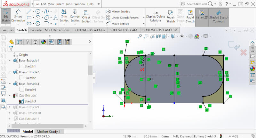Open the Display/Delete Relations dropdown arrow
Viewport: 256px width, 138px height.
point(156,25)
